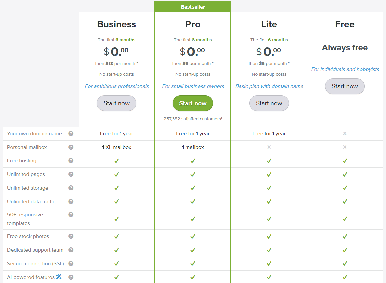The height and width of the screenshot is (283, 386).
Task: Click the 'AI-powered features' row label
Action: click(31, 277)
